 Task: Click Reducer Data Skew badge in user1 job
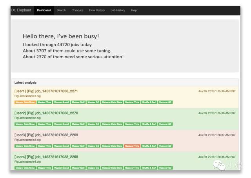[112, 102]
